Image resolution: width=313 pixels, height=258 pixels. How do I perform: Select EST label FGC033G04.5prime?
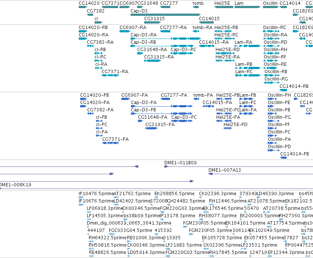131,230
